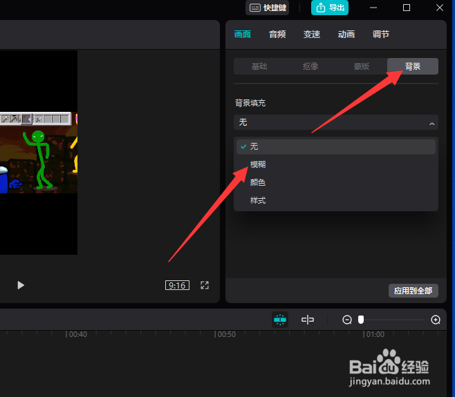Image resolution: width=455 pixels, height=397 pixels.
Task: Select the 蒙版 mask sub-tab
Action: tap(361, 66)
